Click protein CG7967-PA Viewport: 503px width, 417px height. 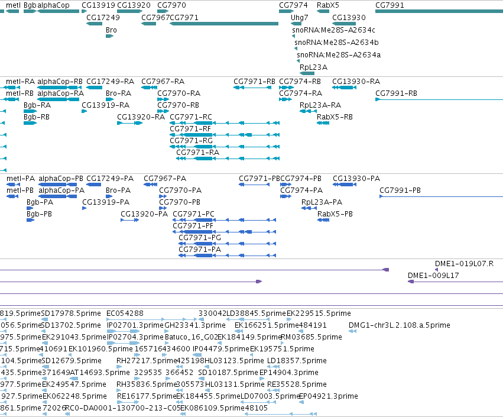(165, 179)
